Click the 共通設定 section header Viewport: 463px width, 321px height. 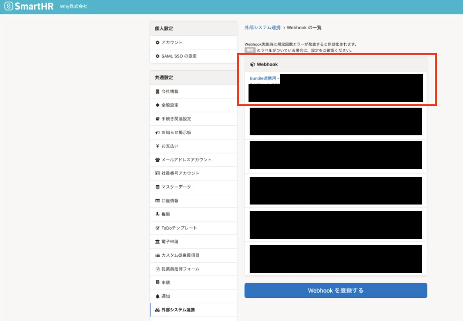193,78
